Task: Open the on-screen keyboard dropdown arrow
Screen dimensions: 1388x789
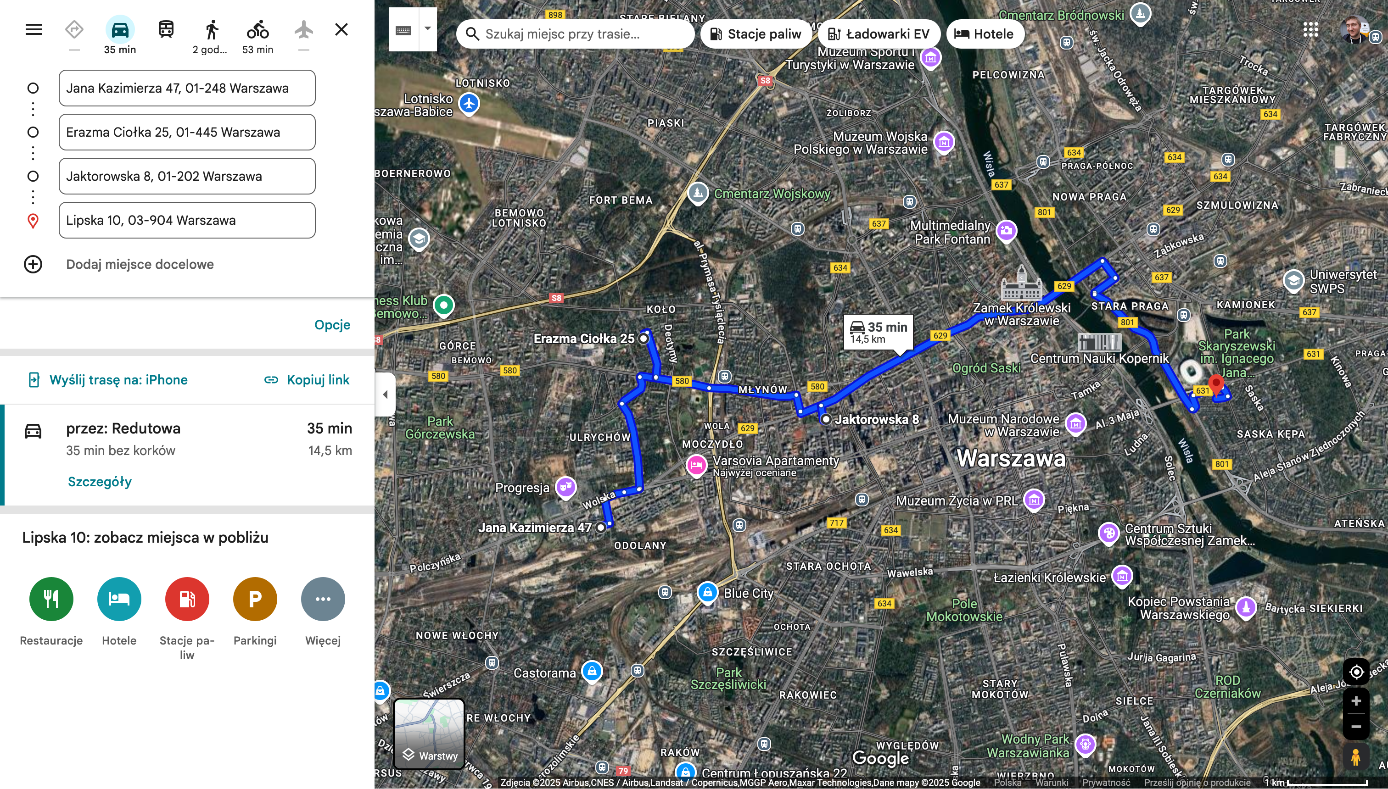Action: pyautogui.click(x=428, y=29)
